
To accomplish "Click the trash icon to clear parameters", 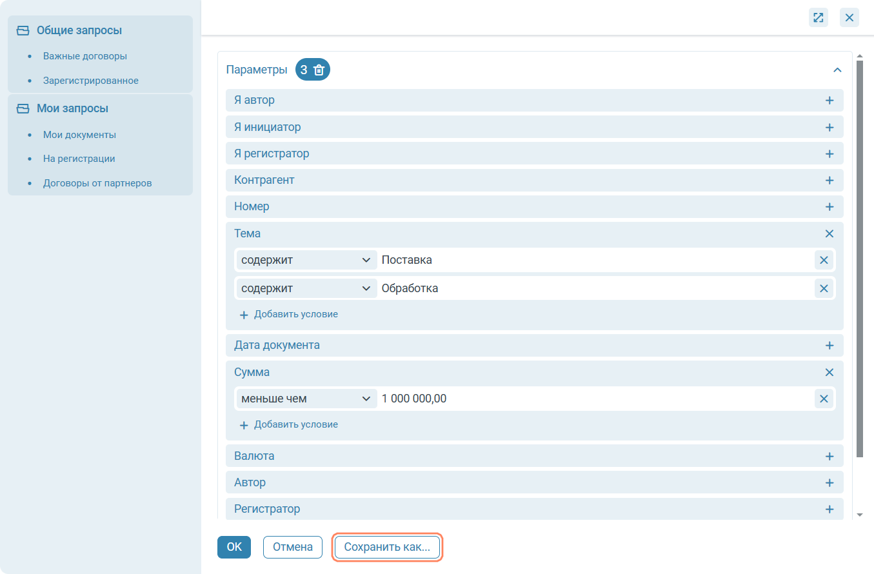I will (x=319, y=70).
